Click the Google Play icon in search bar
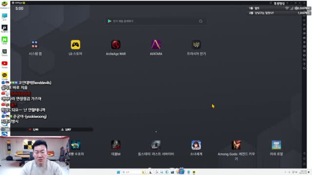This screenshot has height=175, width=312. tap(109, 21)
